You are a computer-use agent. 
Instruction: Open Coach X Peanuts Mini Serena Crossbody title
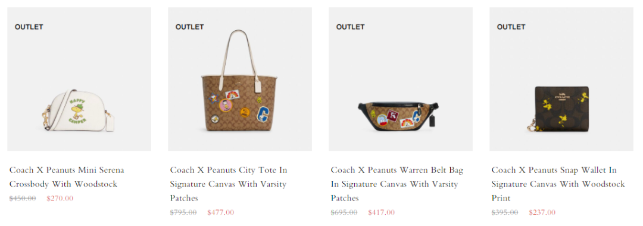(x=67, y=177)
